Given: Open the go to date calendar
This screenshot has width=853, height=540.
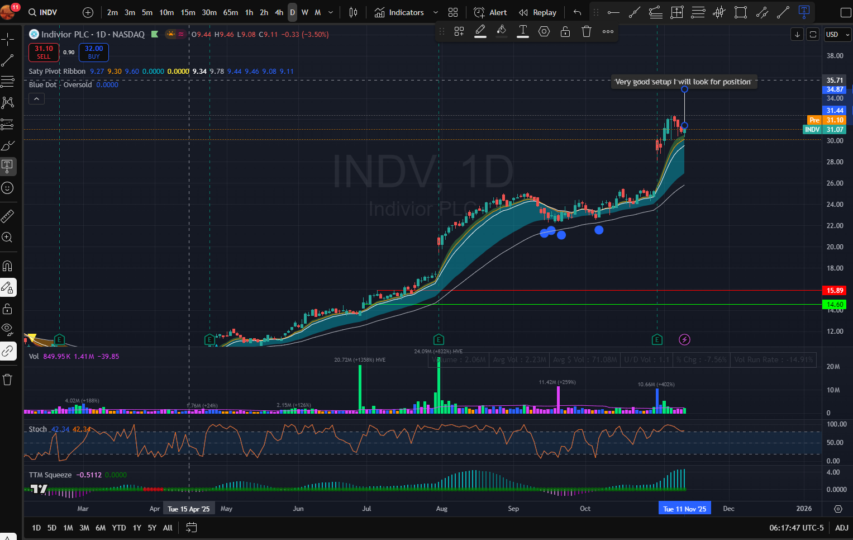Looking at the screenshot, I should click(x=192, y=528).
